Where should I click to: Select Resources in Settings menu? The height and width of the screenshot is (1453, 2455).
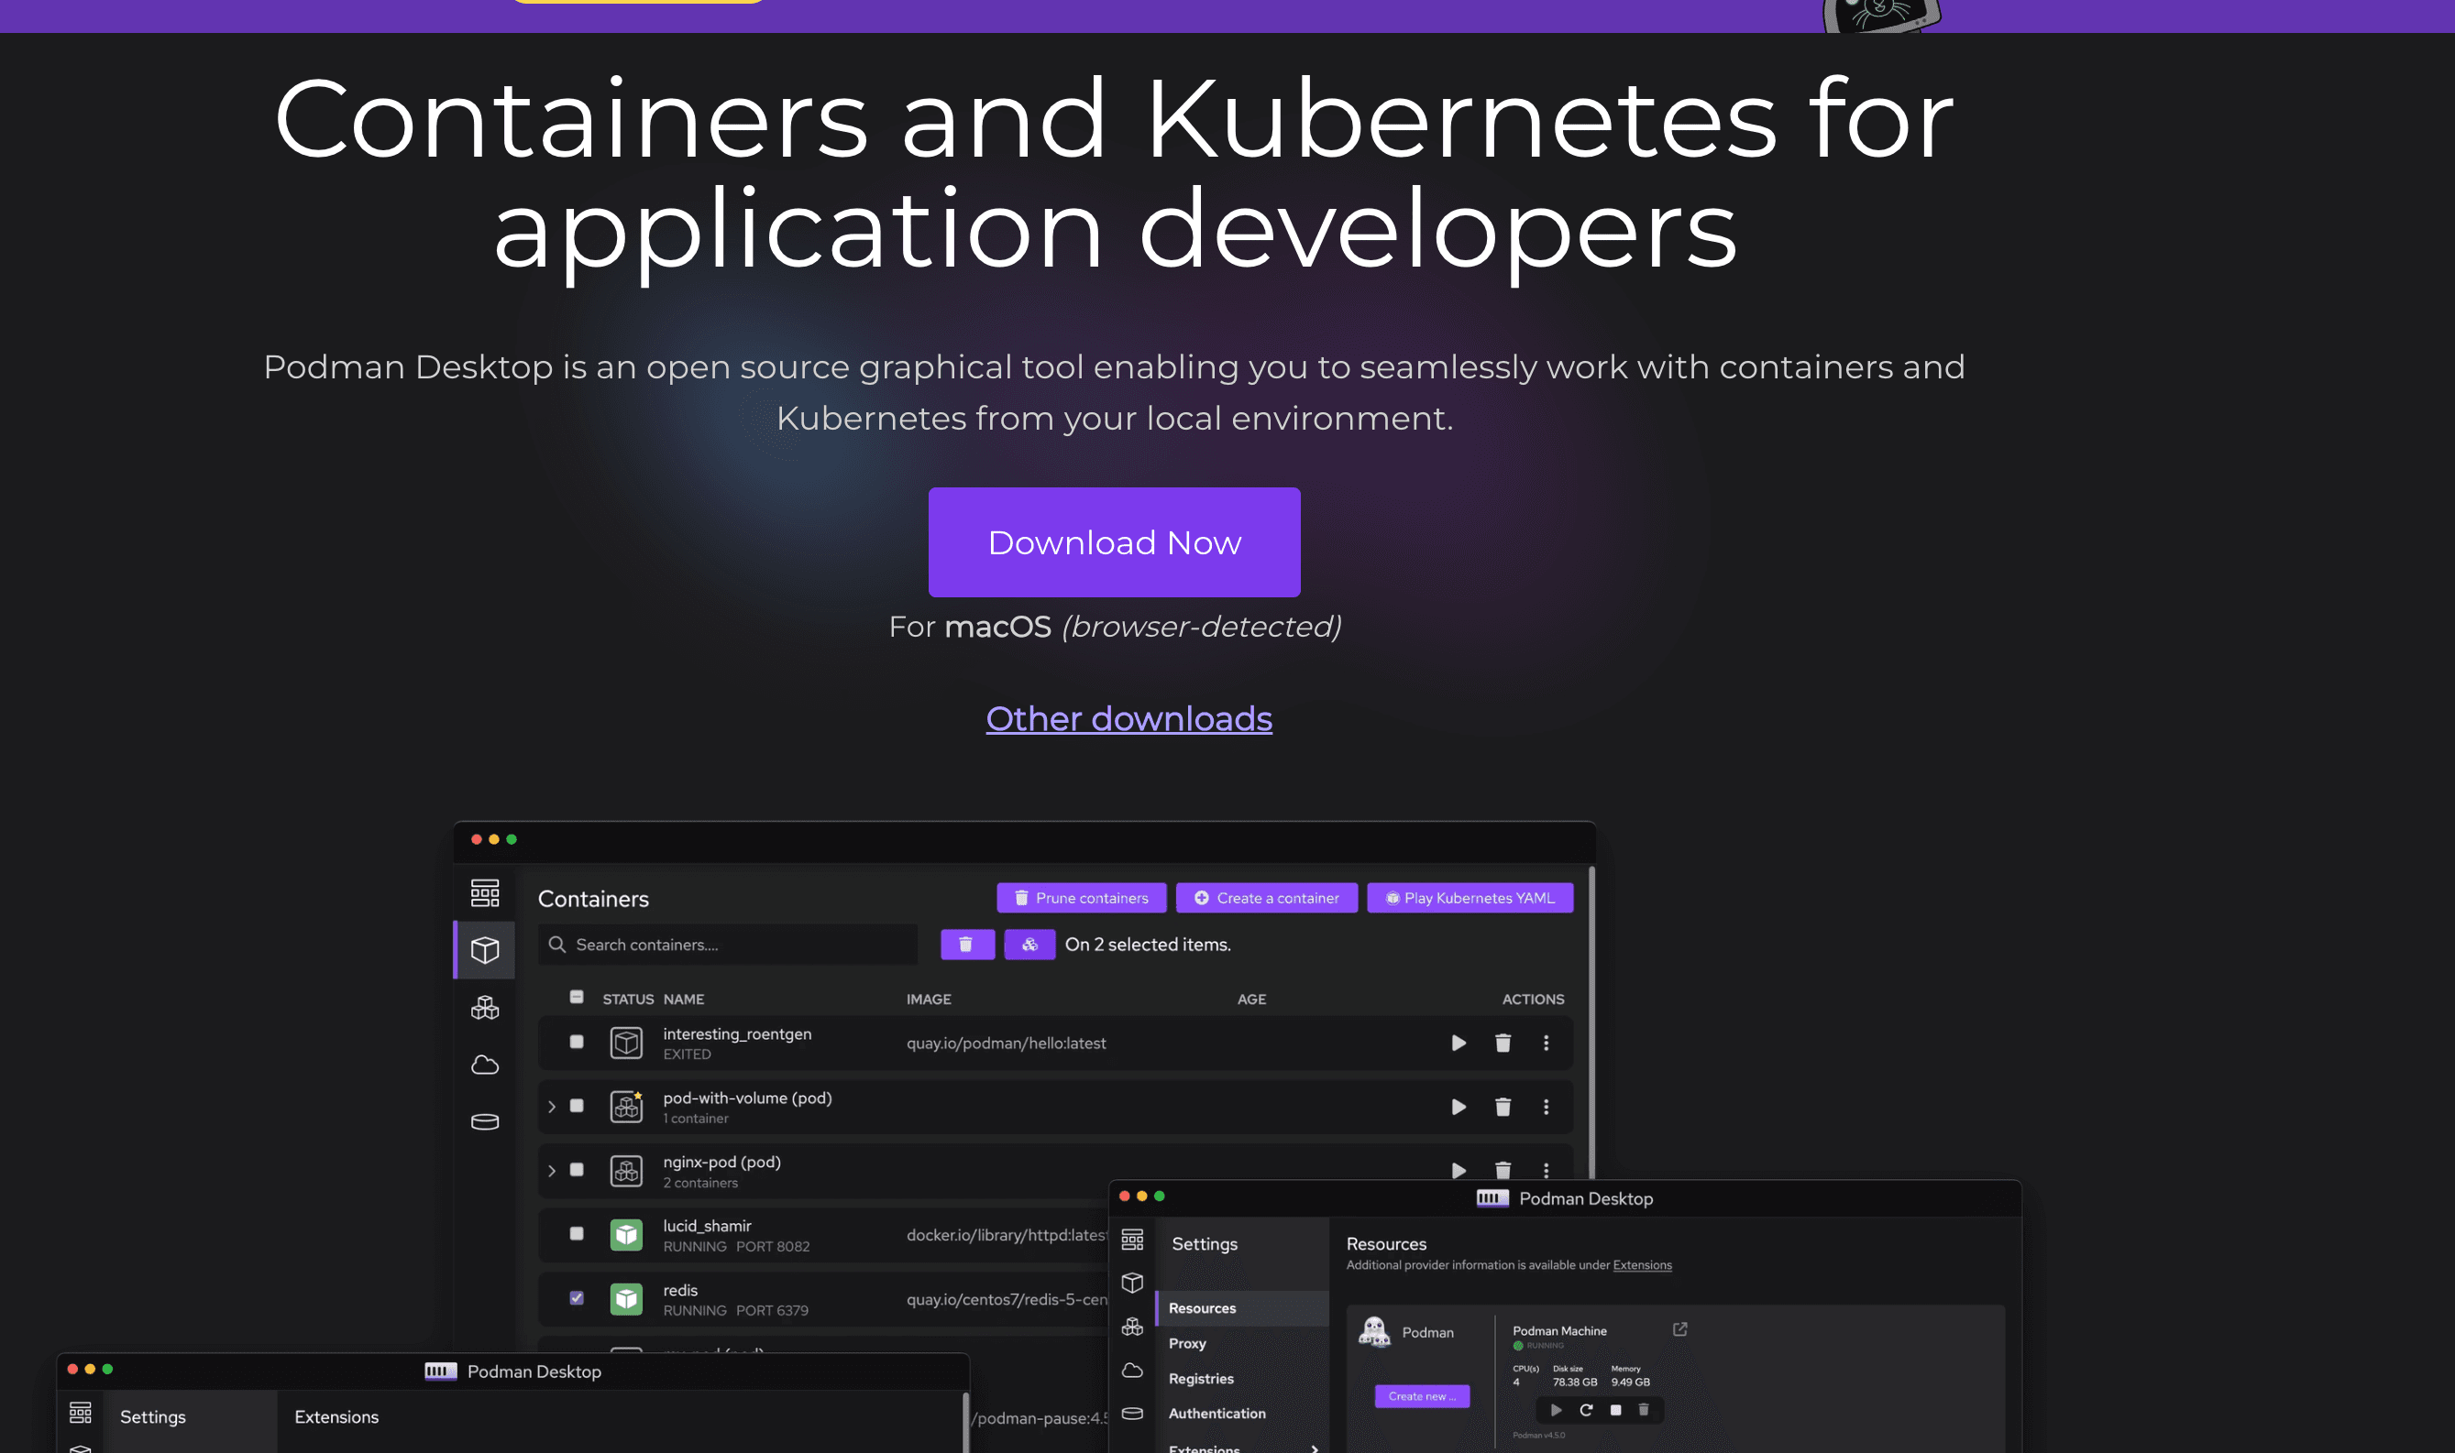1241,1308
